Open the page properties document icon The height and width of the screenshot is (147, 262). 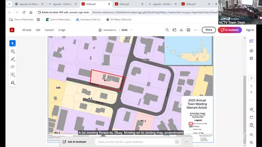251,125
